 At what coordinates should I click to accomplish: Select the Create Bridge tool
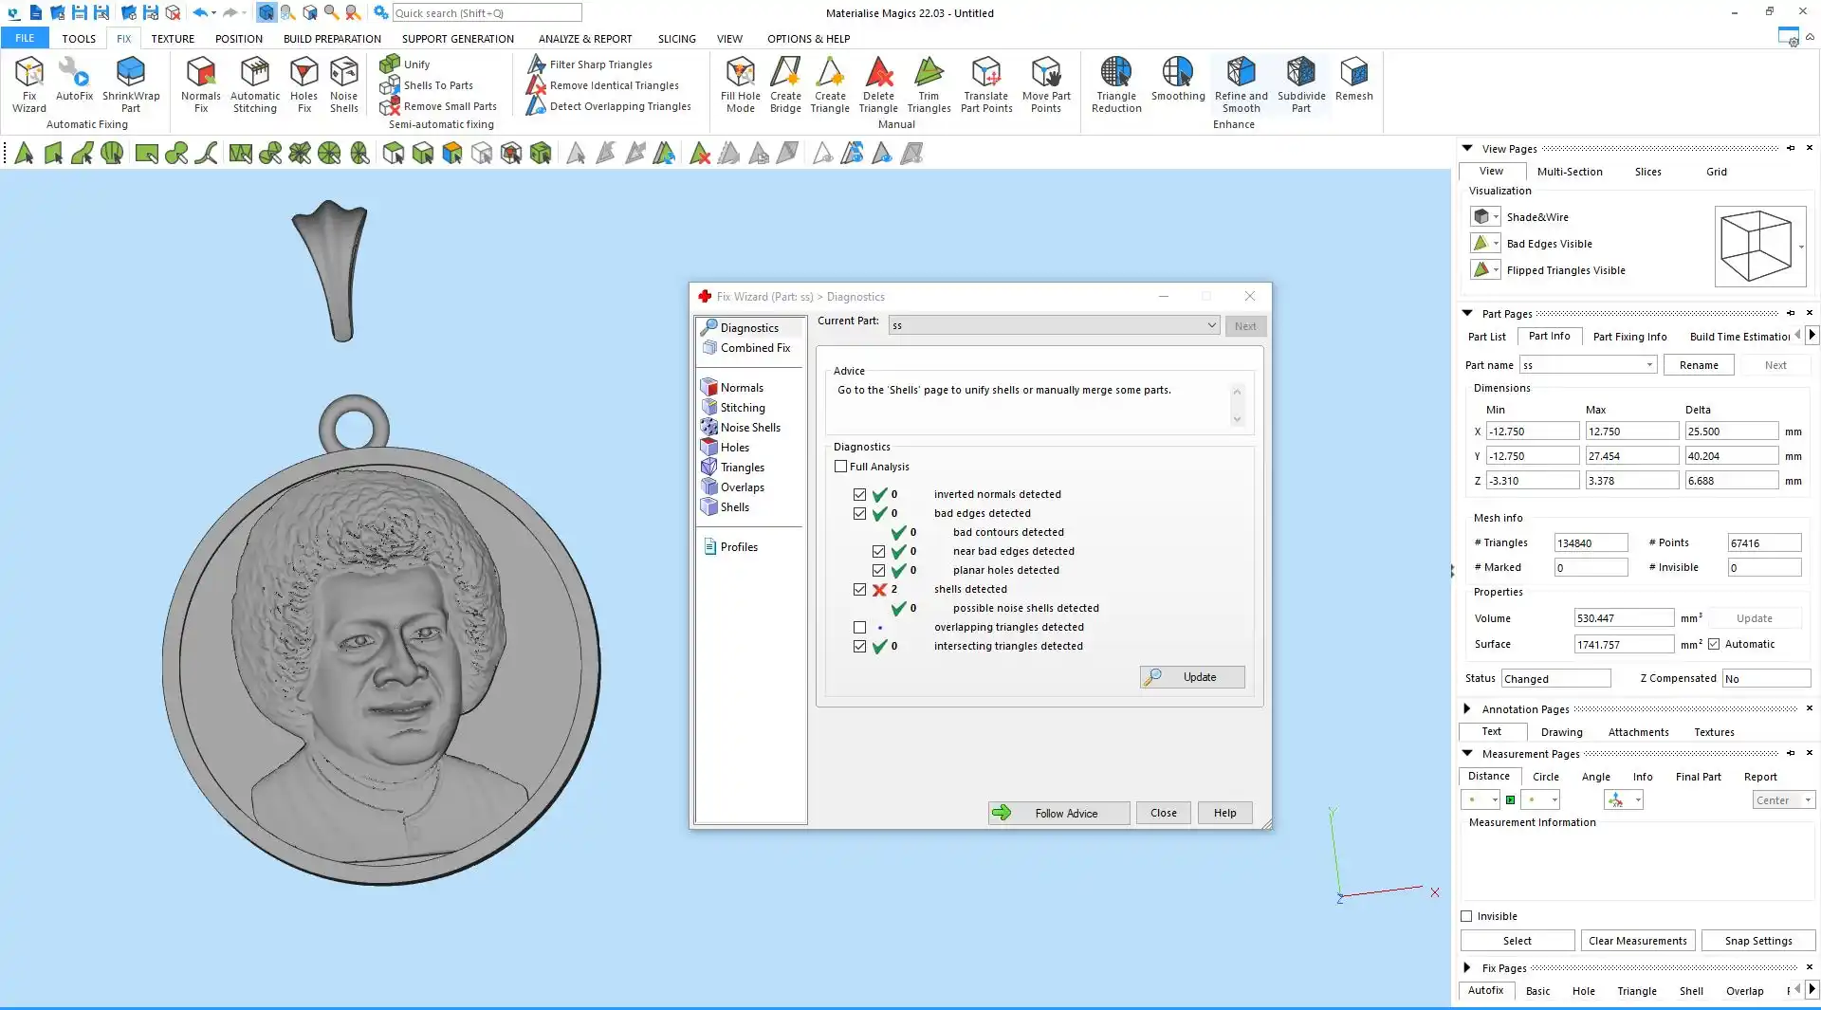point(785,83)
